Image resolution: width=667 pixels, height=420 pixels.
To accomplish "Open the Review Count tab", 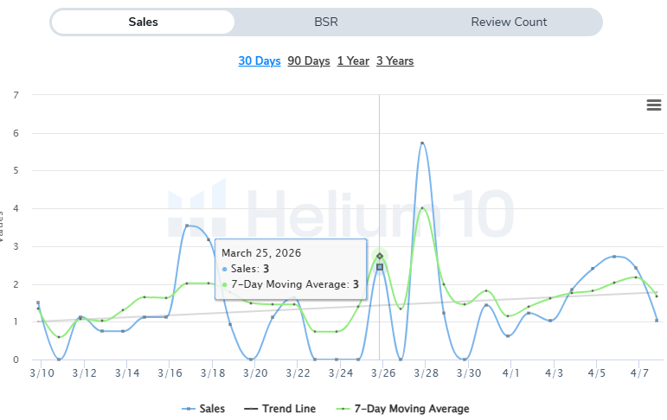I will click(509, 22).
